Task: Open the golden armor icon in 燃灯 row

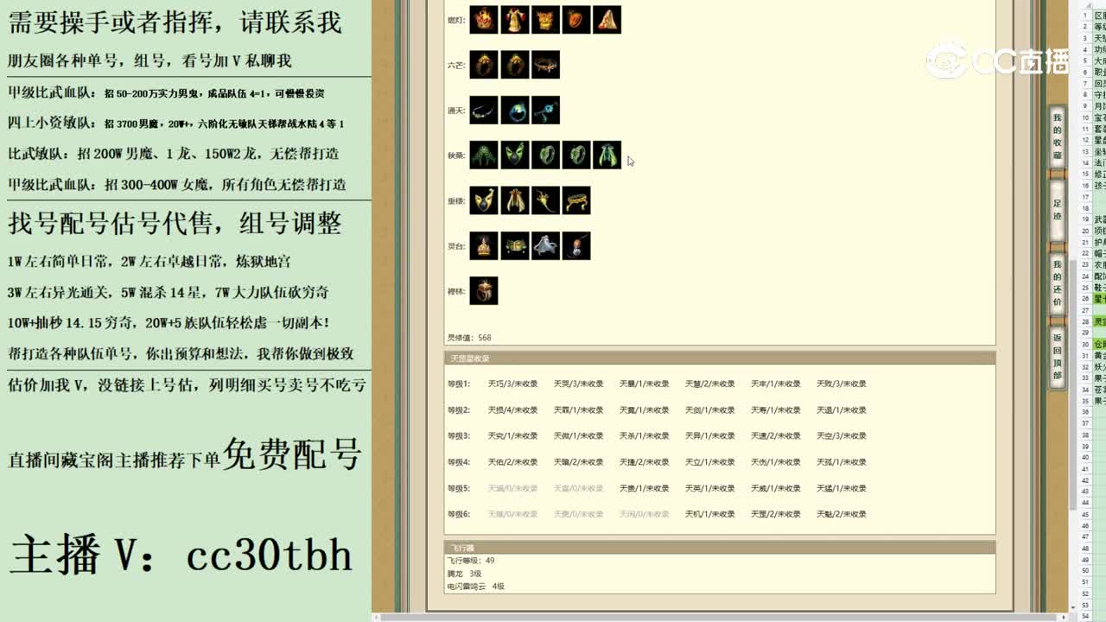Action: pos(545,20)
